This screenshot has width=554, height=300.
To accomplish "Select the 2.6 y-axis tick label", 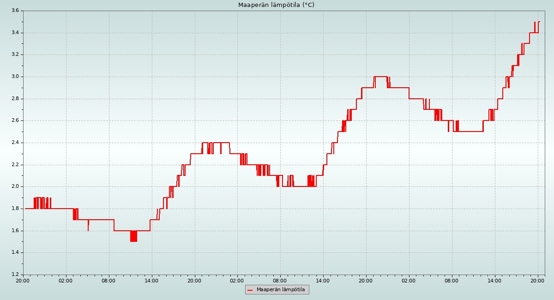I will coord(15,120).
